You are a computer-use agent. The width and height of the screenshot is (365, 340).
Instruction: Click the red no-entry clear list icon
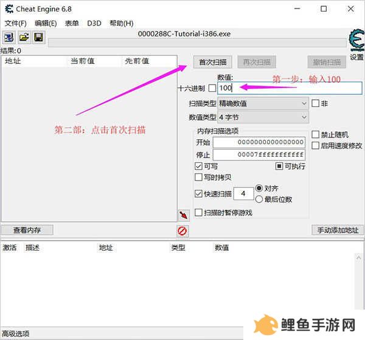pyautogui.click(x=182, y=231)
